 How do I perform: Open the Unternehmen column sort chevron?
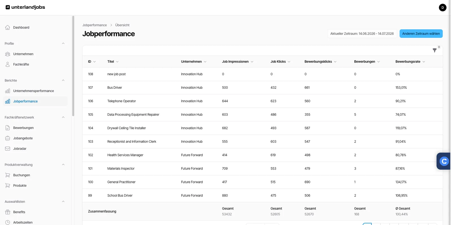pyautogui.click(x=205, y=62)
